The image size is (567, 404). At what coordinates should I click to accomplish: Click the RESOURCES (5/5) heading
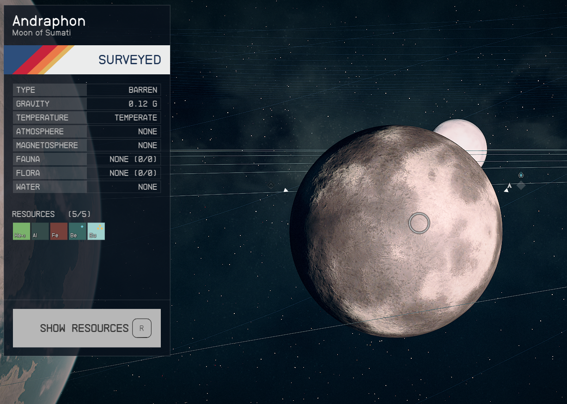click(x=51, y=214)
